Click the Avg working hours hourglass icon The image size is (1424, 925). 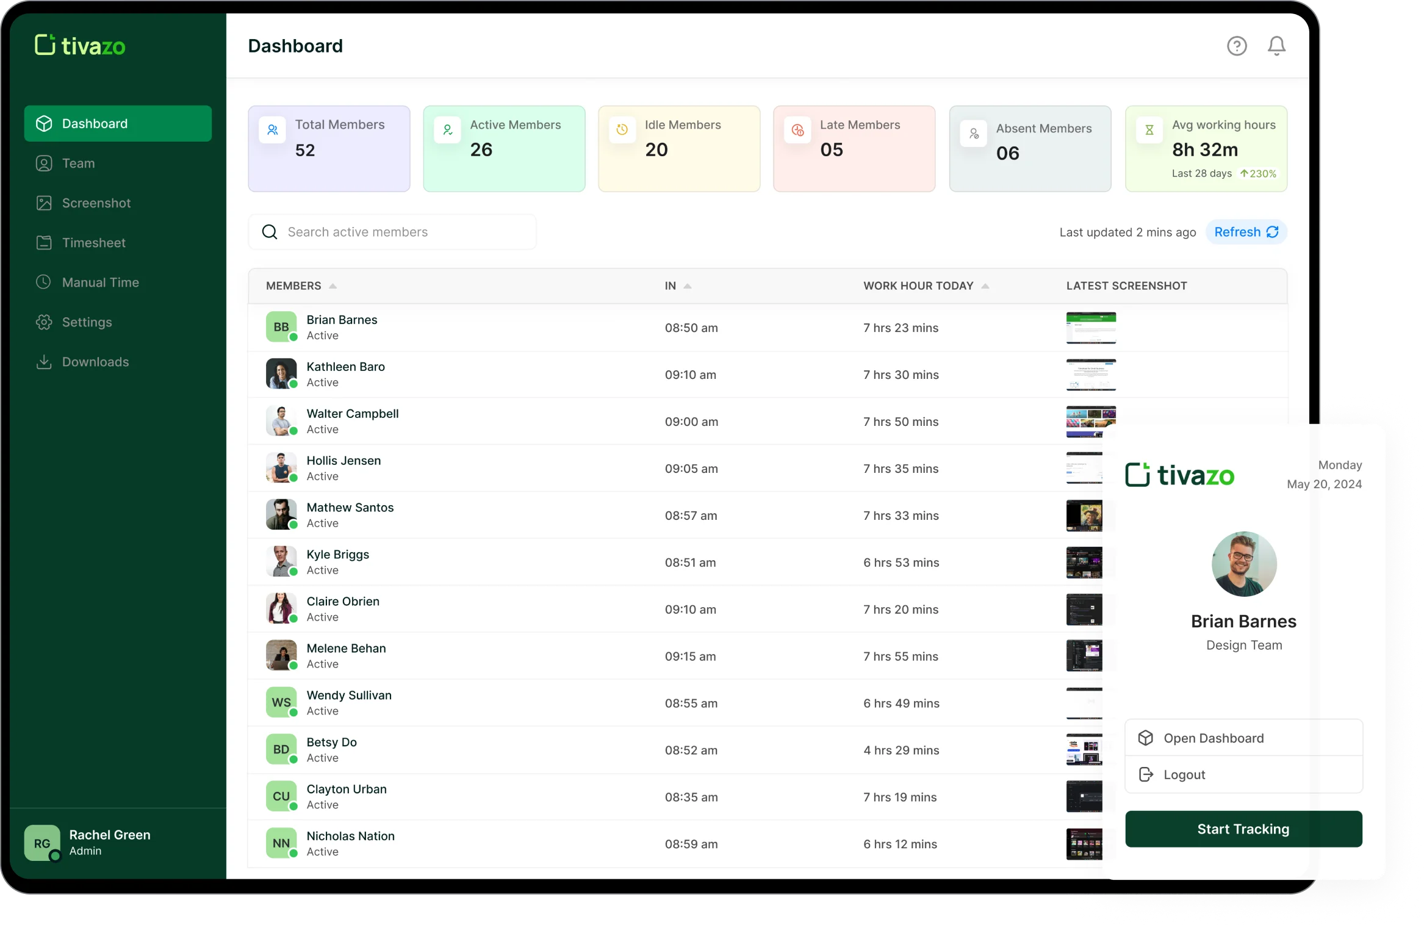(x=1149, y=130)
